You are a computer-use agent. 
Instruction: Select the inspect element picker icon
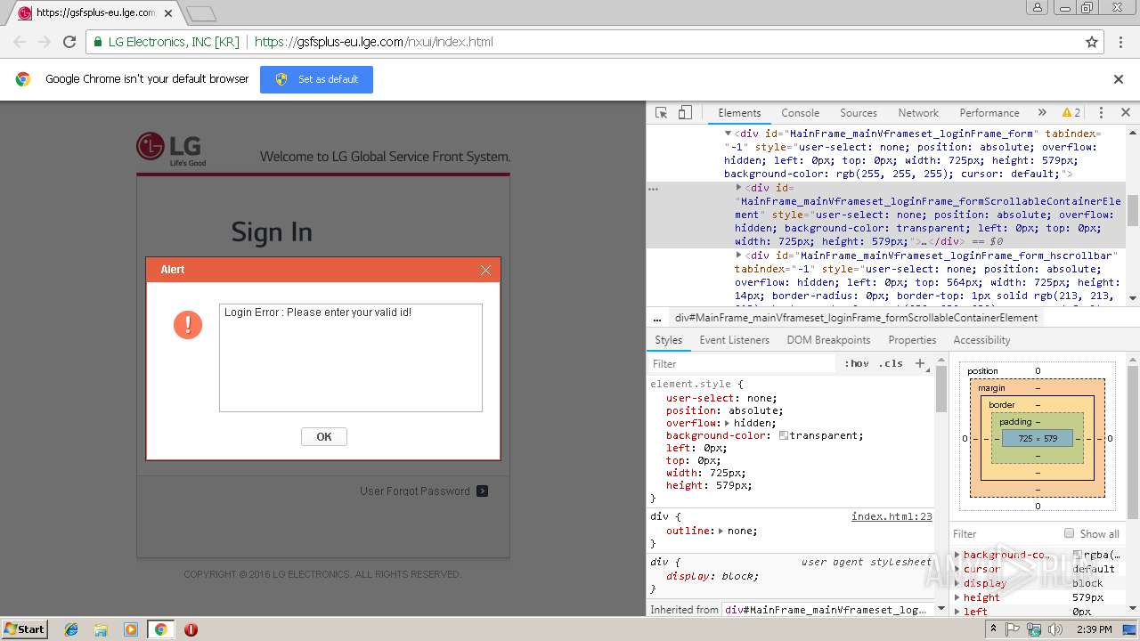pos(661,113)
